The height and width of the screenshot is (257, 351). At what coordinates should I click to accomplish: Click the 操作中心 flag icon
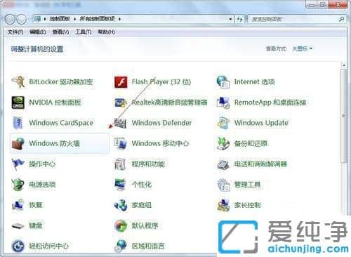pyautogui.click(x=18, y=164)
